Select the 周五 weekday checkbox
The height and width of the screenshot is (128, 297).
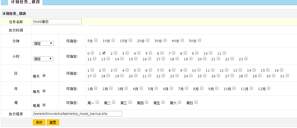pyautogui.click(x=163, y=102)
